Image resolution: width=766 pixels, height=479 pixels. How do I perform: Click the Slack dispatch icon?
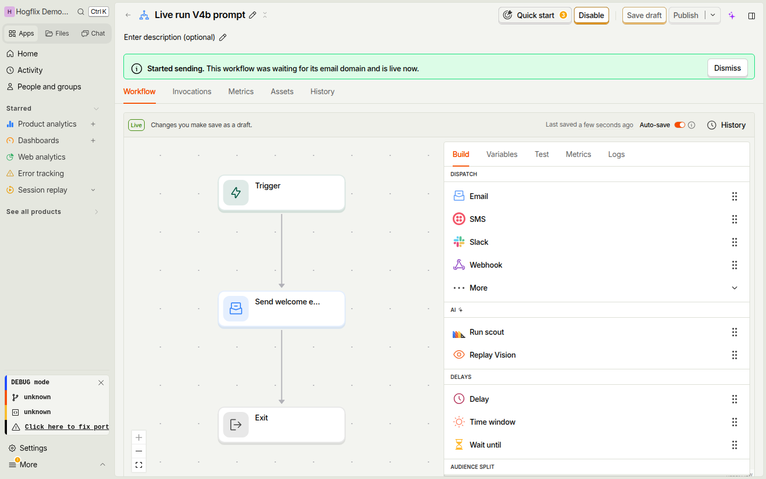pyautogui.click(x=459, y=242)
